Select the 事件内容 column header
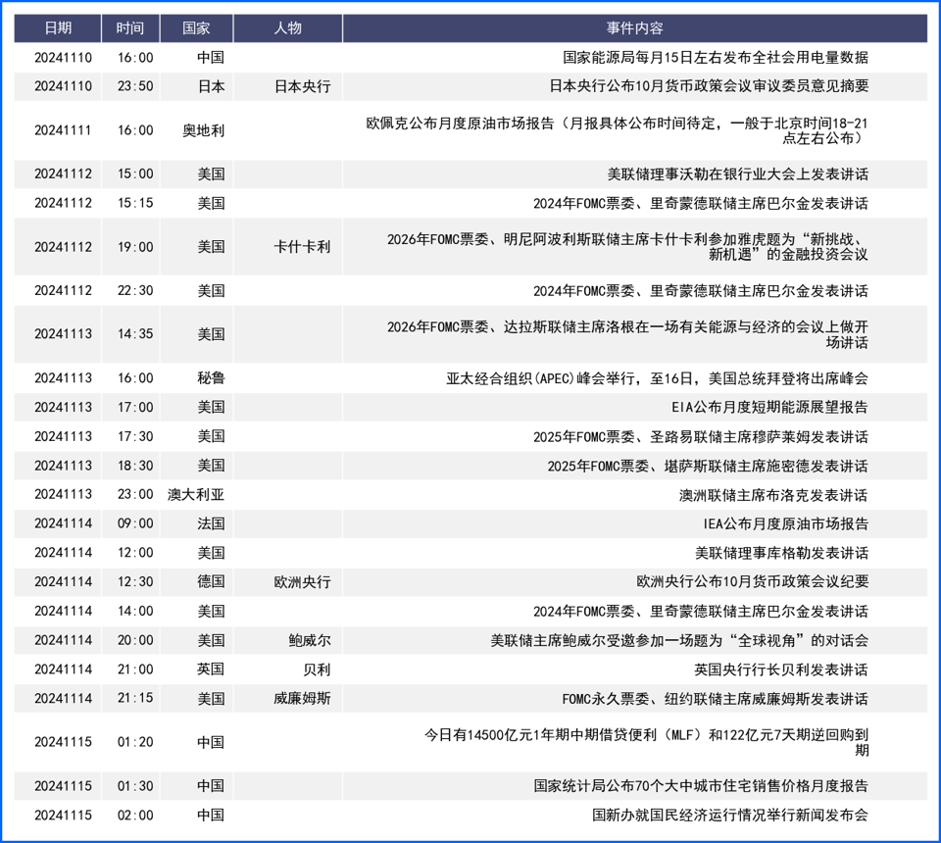This screenshot has width=941, height=843. [635, 28]
